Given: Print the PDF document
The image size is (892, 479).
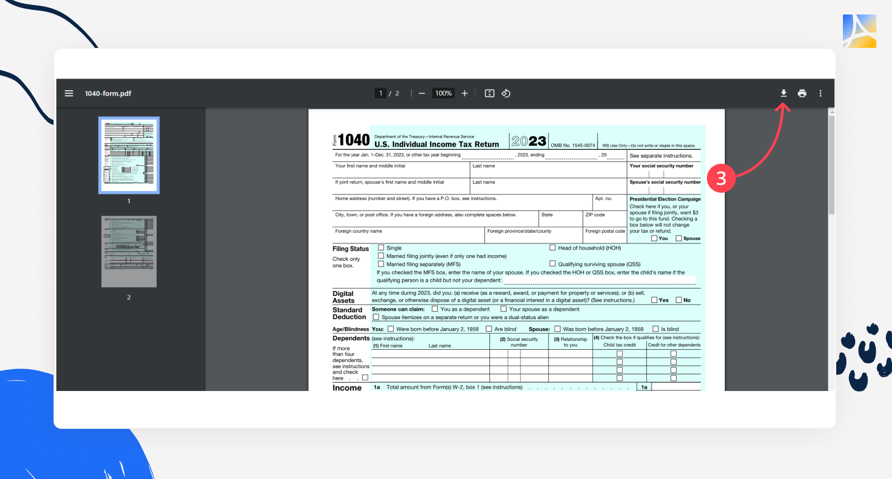Looking at the screenshot, I should (802, 94).
